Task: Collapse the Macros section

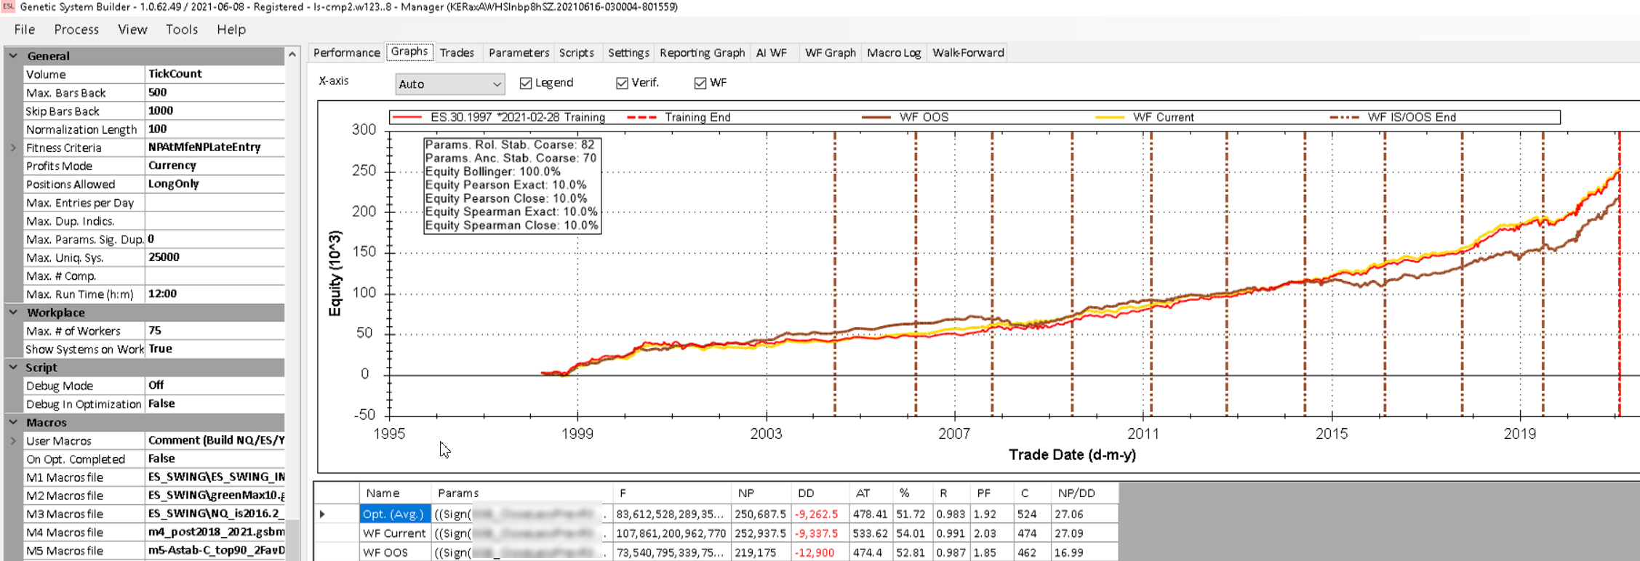Action: (x=13, y=422)
